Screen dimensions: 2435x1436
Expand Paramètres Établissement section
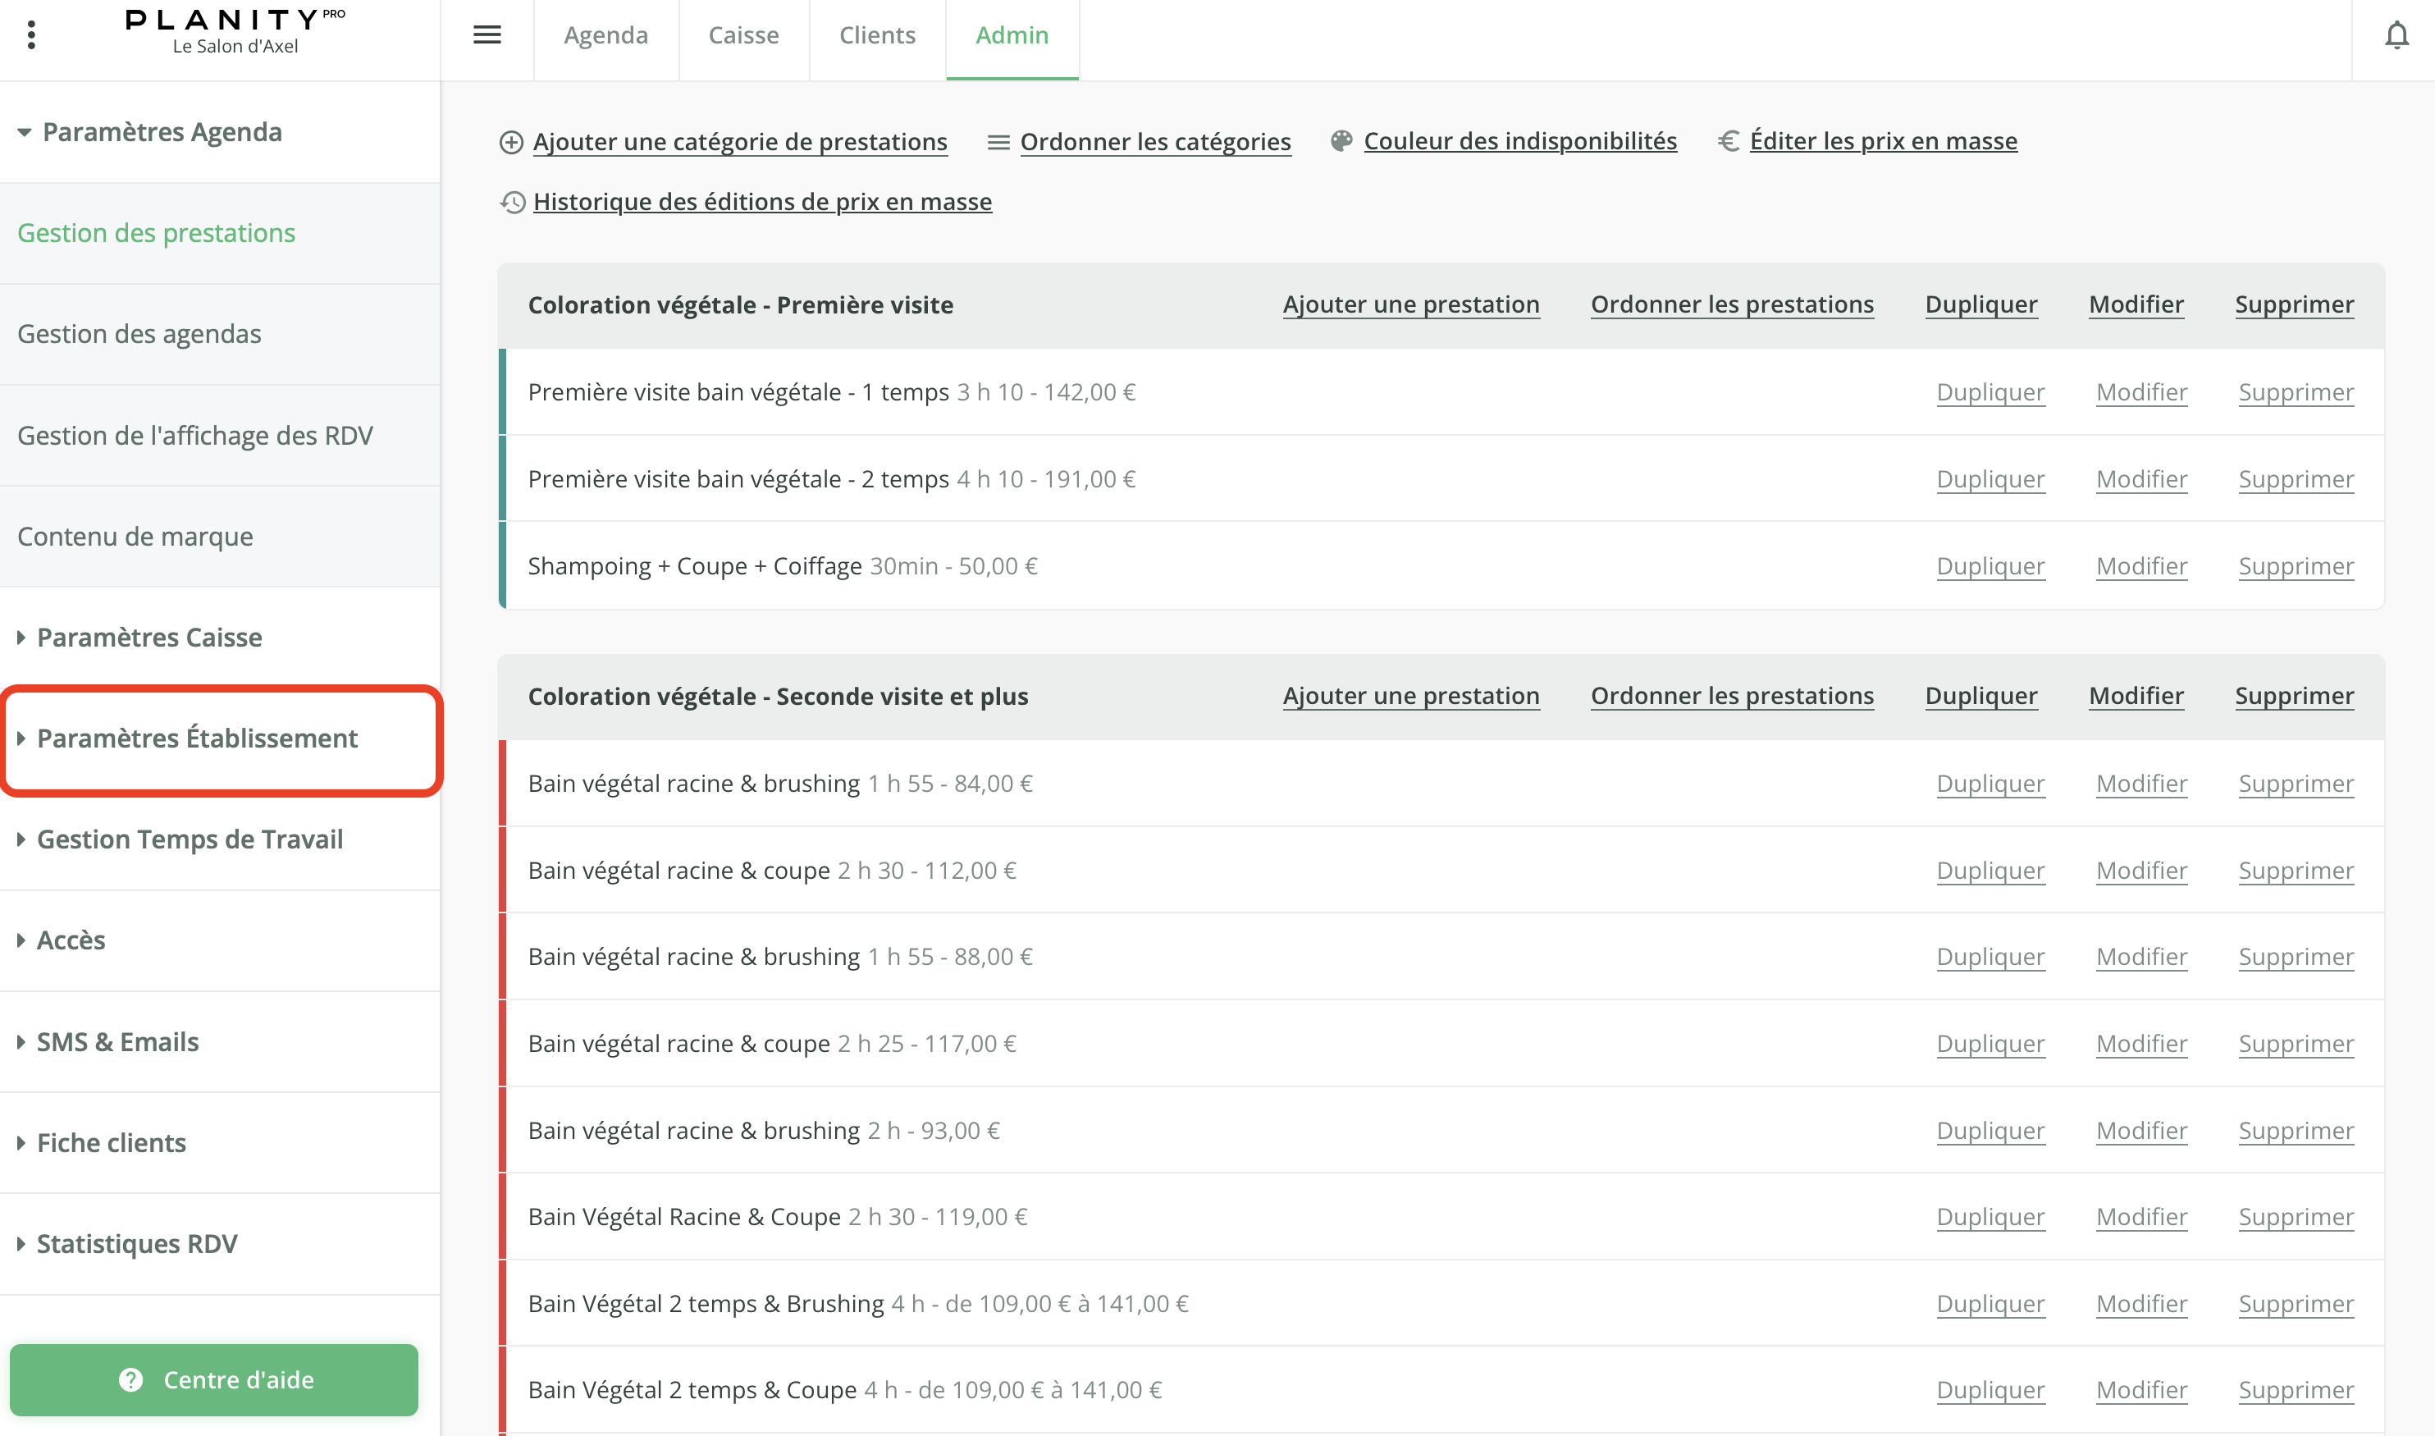click(196, 739)
